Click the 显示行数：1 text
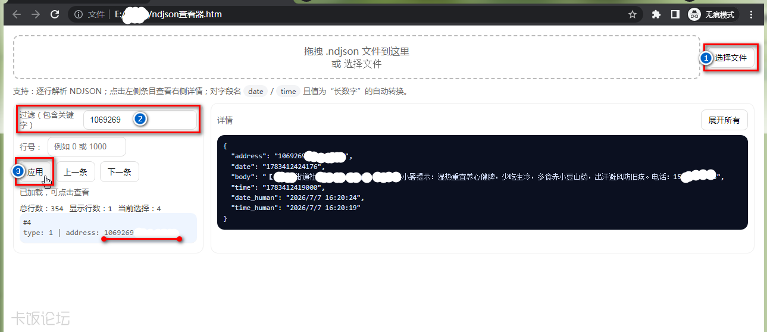The height and width of the screenshot is (332, 767). (90, 209)
